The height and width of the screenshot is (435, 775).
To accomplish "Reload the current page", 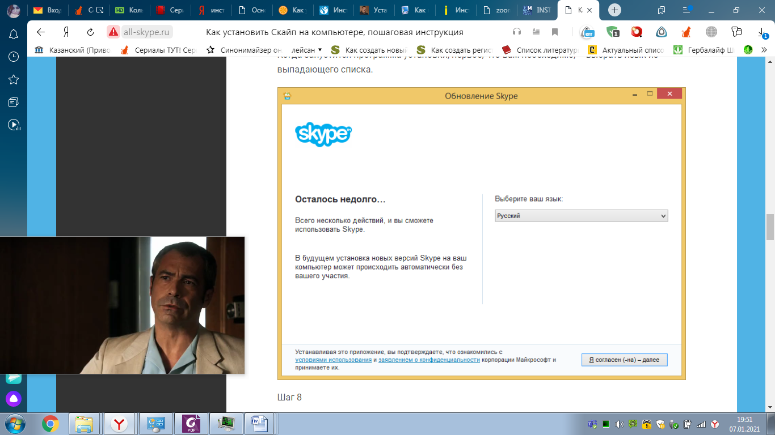I will [x=90, y=32].
